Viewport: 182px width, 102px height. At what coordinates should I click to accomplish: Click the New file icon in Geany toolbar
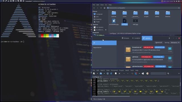tap(94, 73)
